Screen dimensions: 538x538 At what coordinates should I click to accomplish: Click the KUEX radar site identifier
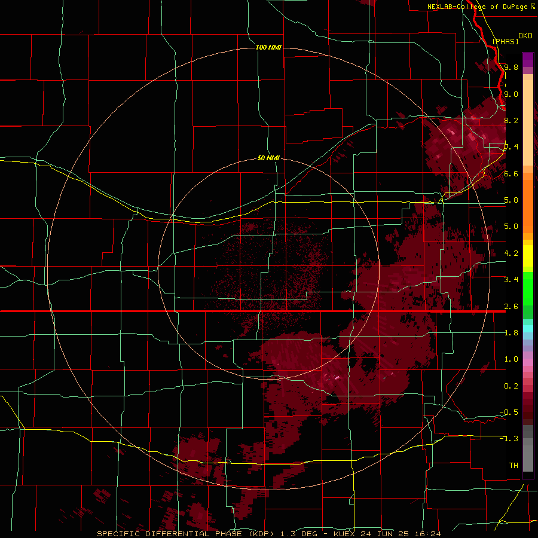(344, 534)
